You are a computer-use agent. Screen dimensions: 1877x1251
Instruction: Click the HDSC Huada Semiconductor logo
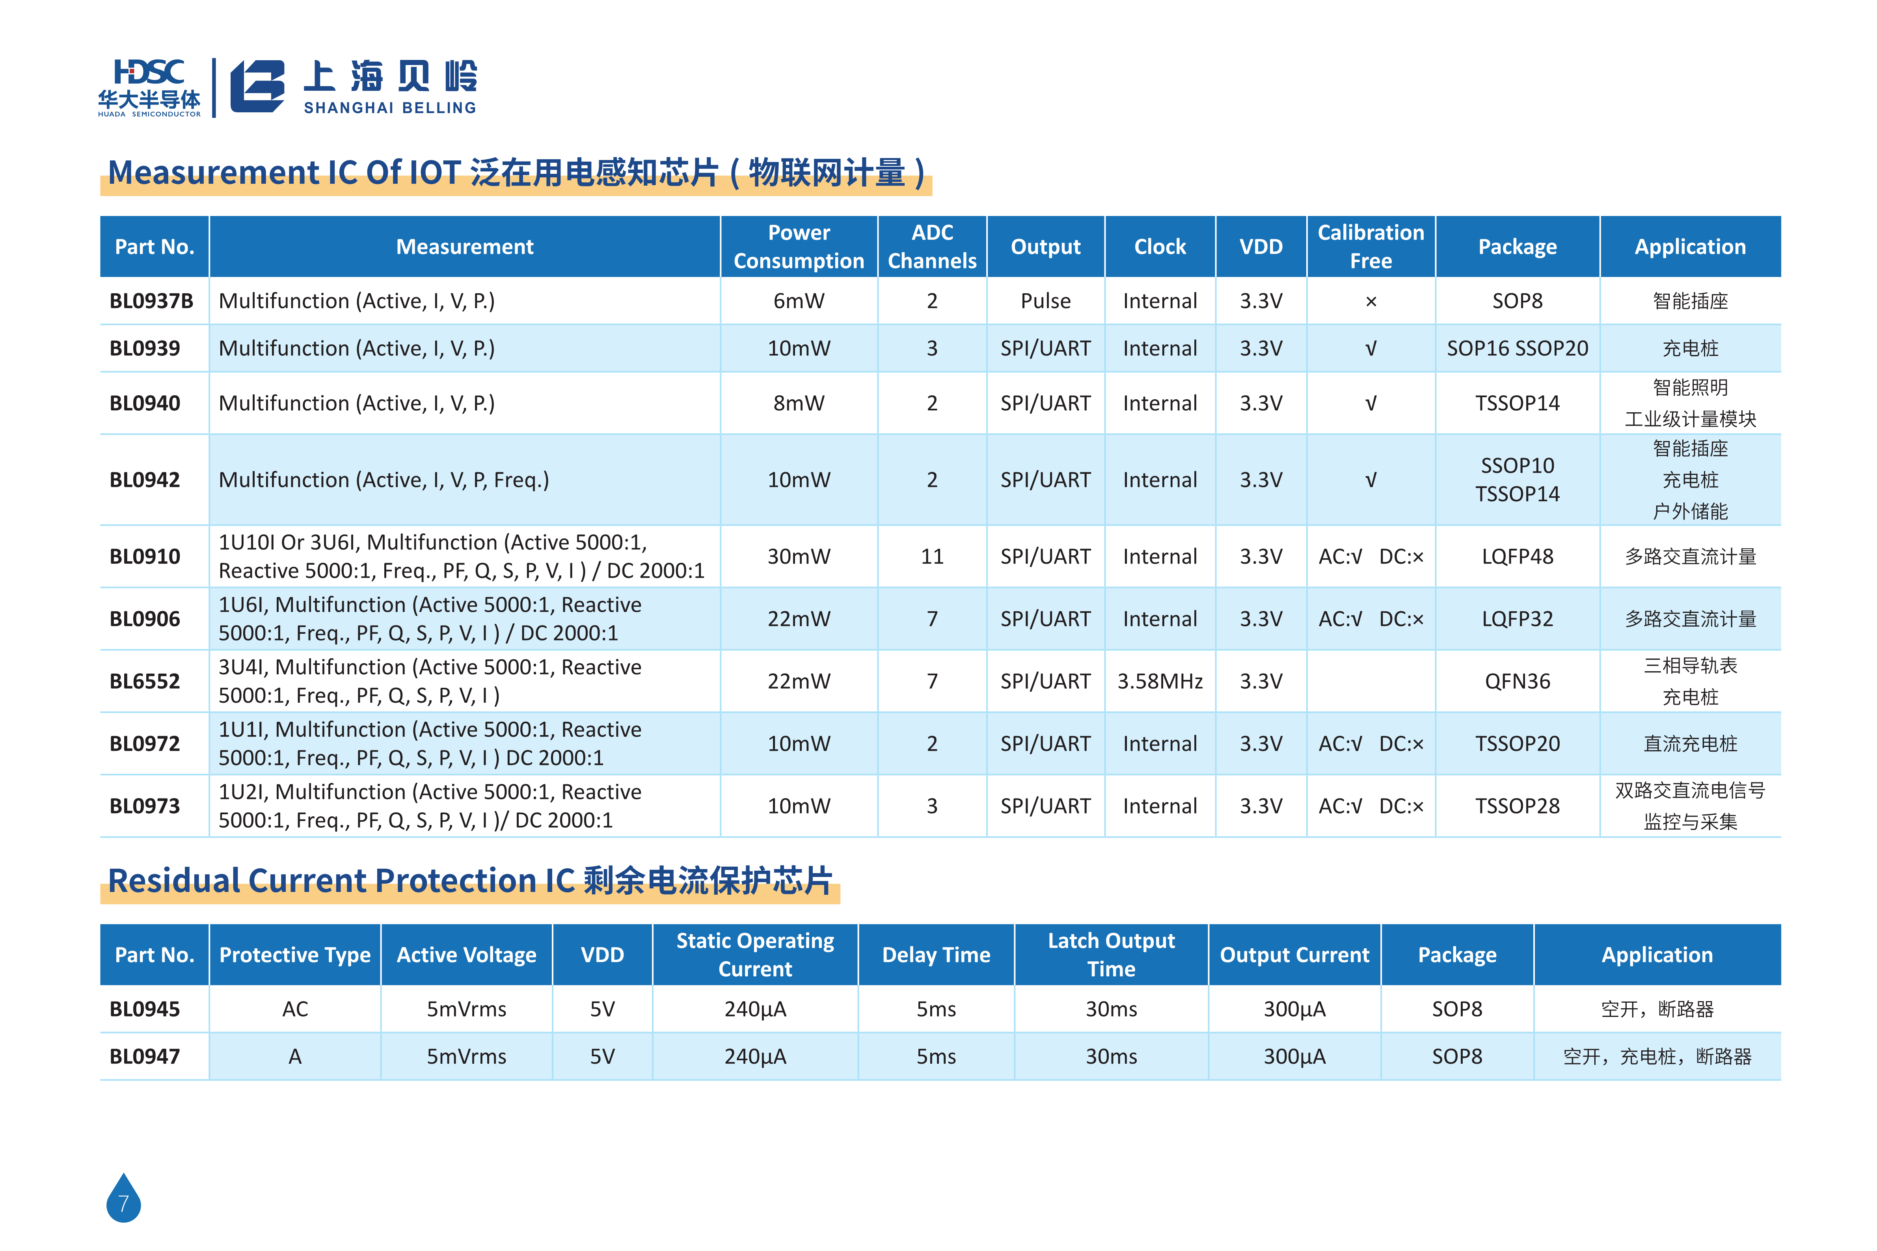point(149,88)
